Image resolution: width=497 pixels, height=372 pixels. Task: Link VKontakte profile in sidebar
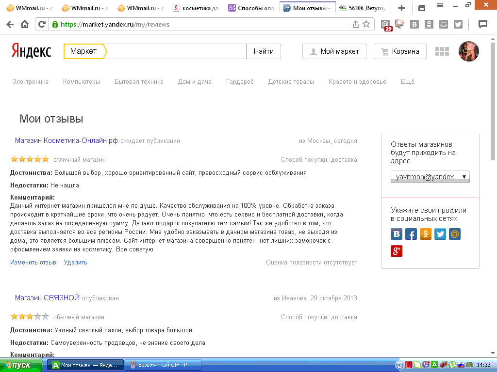pyautogui.click(x=397, y=234)
